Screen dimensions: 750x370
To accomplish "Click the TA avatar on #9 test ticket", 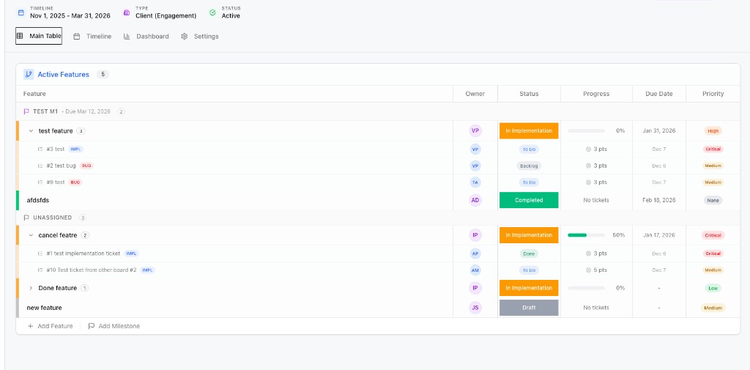I will [475, 182].
